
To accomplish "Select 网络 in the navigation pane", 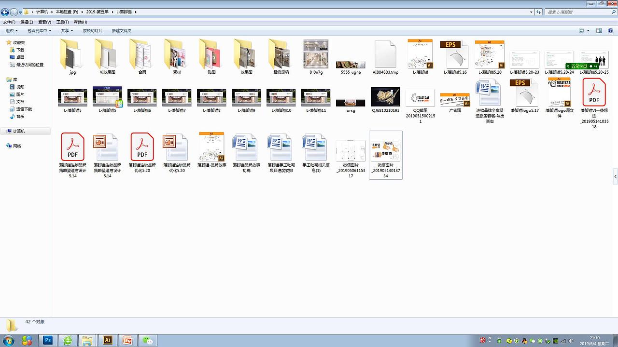I will point(17,146).
